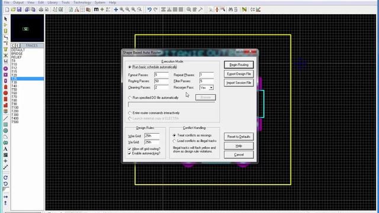Cancel the Auto Router dialog
This screenshot has width=379, height=213.
pyautogui.click(x=239, y=154)
